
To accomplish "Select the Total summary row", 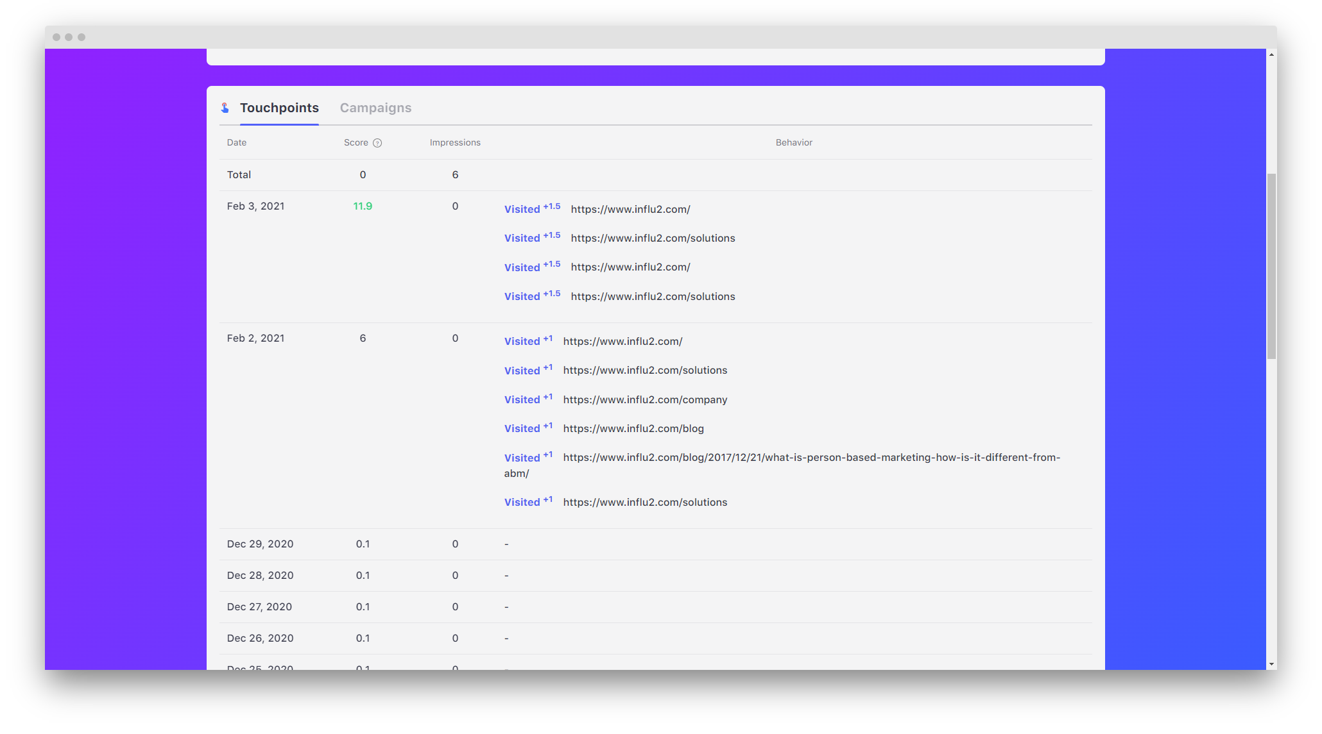I will [239, 174].
